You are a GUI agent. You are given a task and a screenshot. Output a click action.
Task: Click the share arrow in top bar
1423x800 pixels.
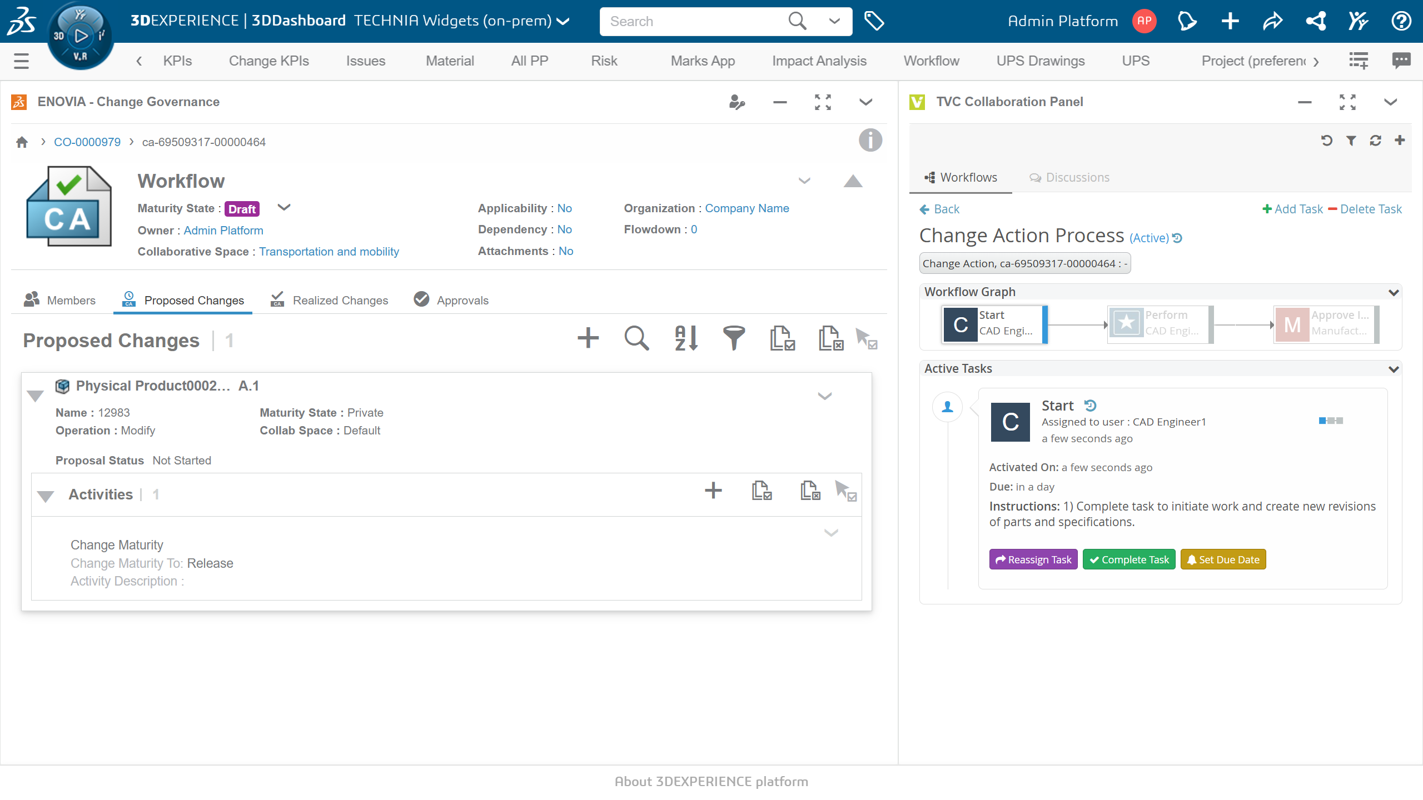[1272, 21]
